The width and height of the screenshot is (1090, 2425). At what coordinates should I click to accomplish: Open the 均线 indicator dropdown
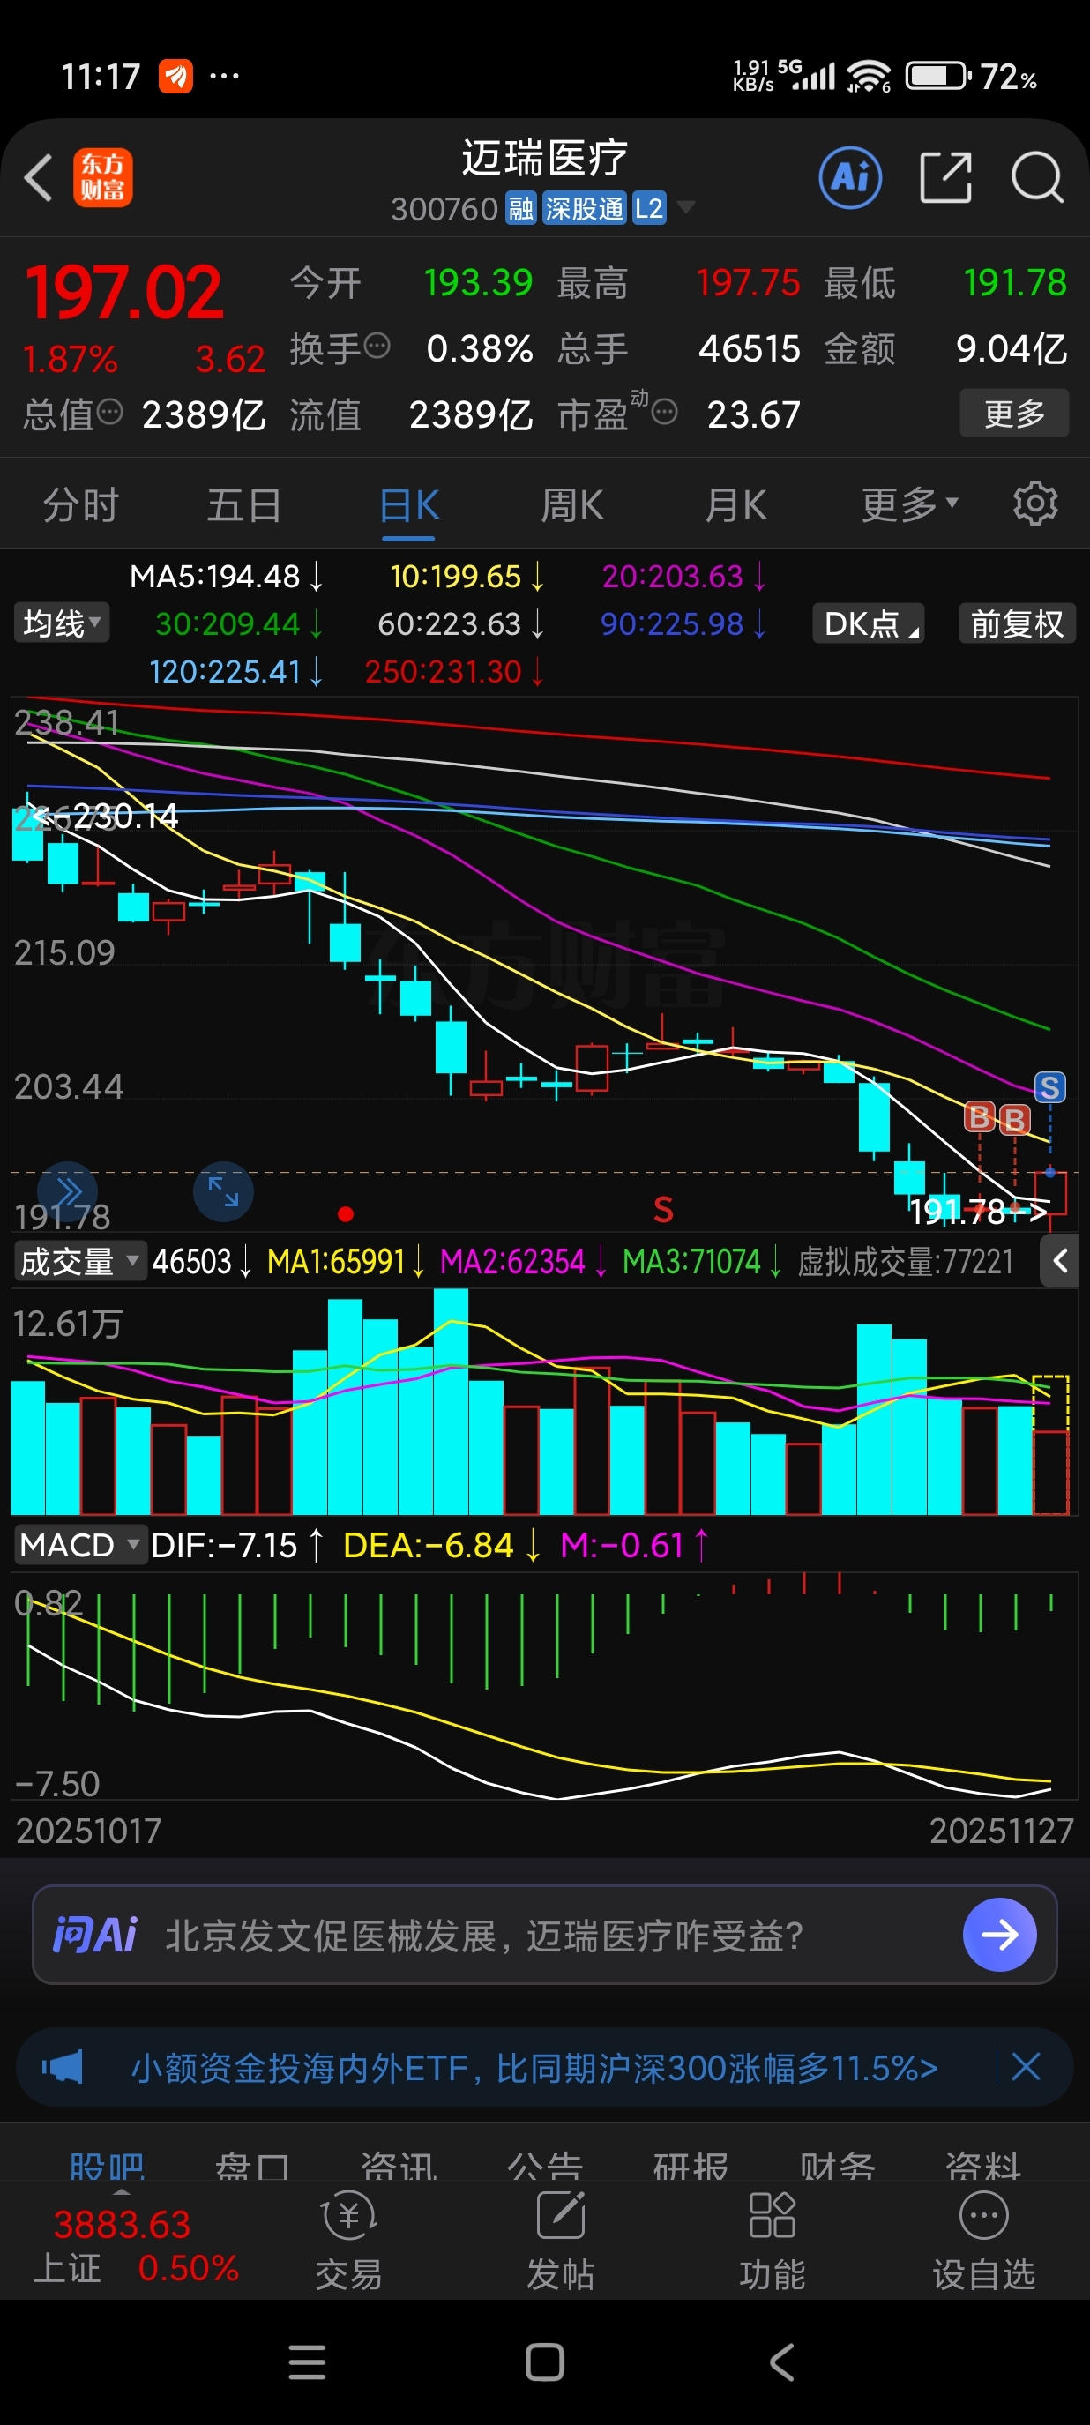pyautogui.click(x=61, y=623)
